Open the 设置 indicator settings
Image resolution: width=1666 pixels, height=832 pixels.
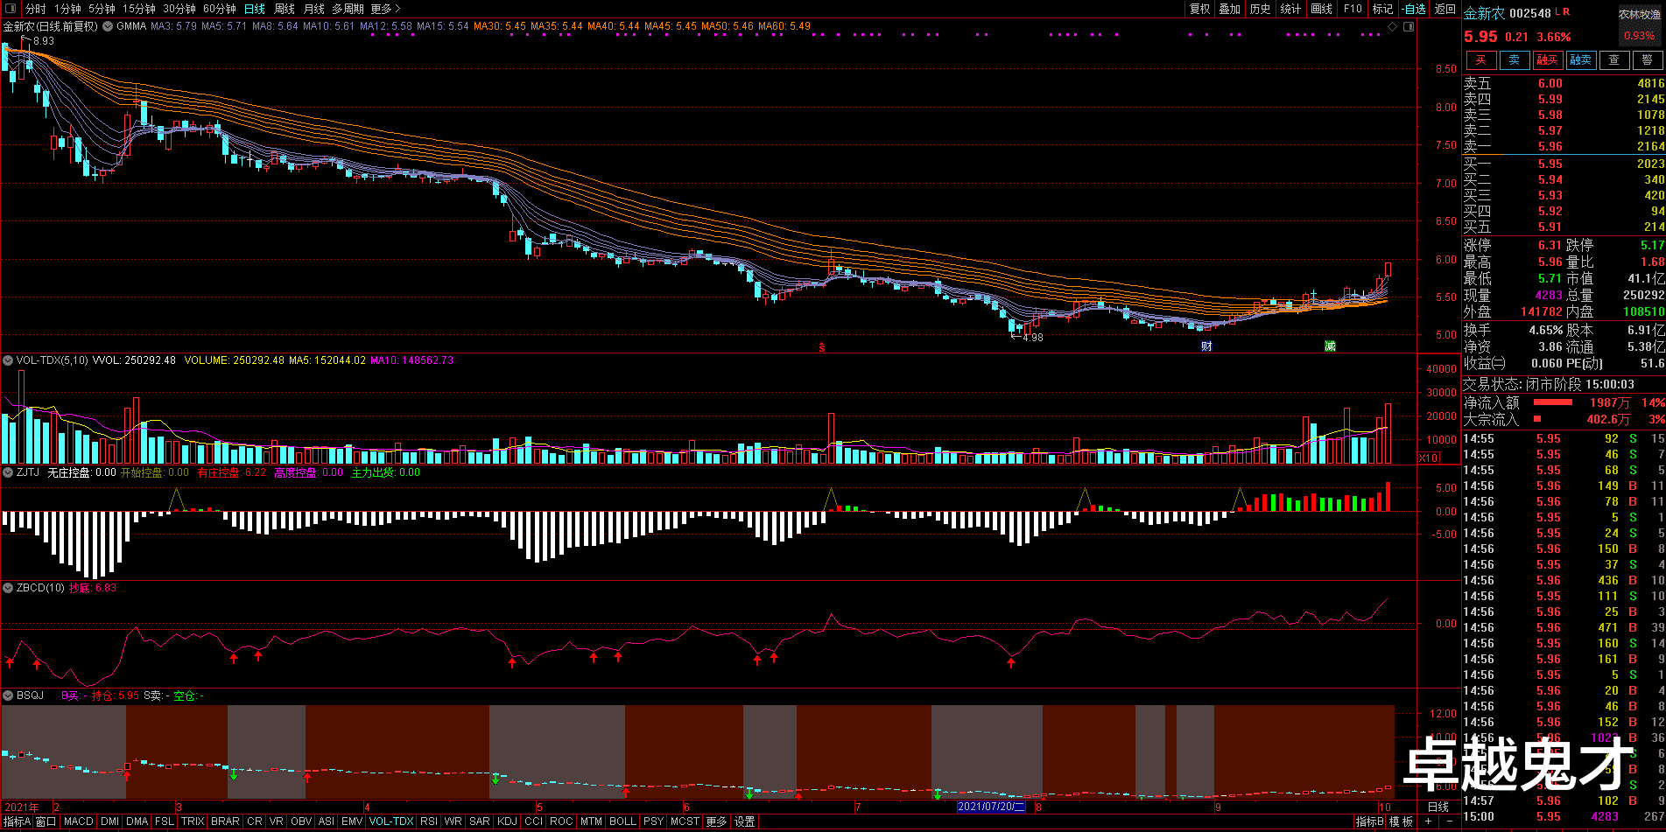744,822
